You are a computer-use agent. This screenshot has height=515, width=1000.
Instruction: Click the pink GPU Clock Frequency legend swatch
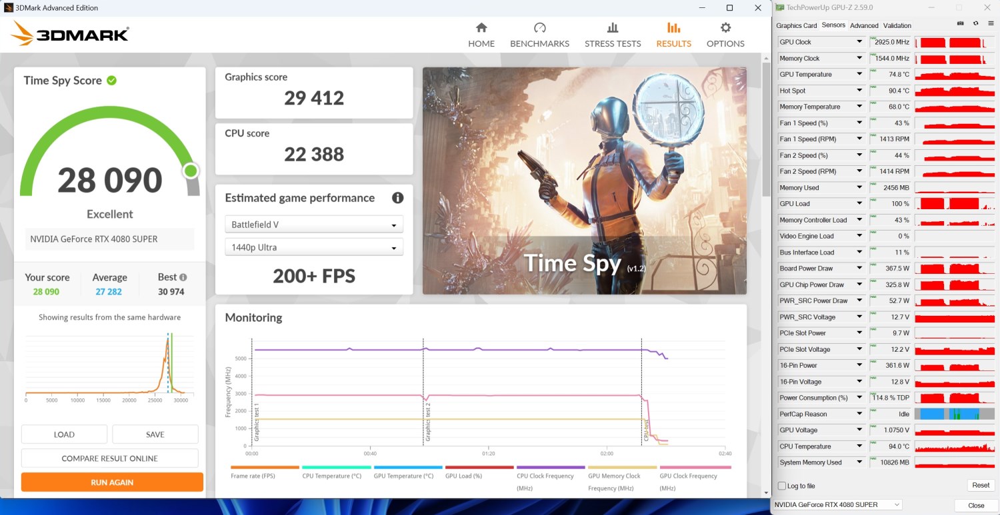coord(694,468)
